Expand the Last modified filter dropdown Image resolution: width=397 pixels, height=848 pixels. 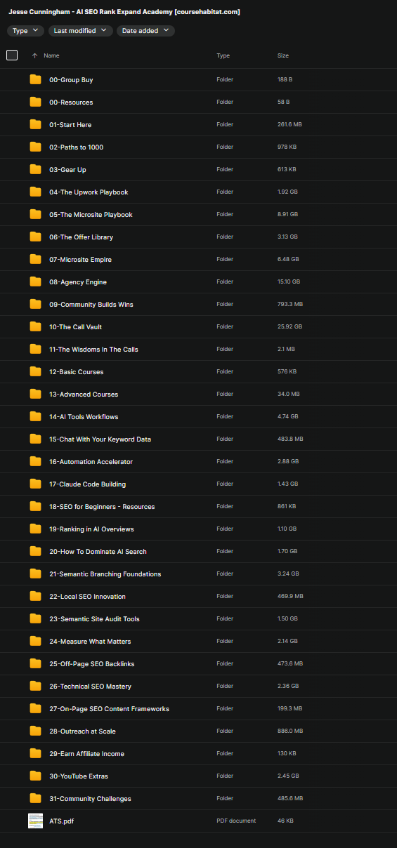coord(81,31)
